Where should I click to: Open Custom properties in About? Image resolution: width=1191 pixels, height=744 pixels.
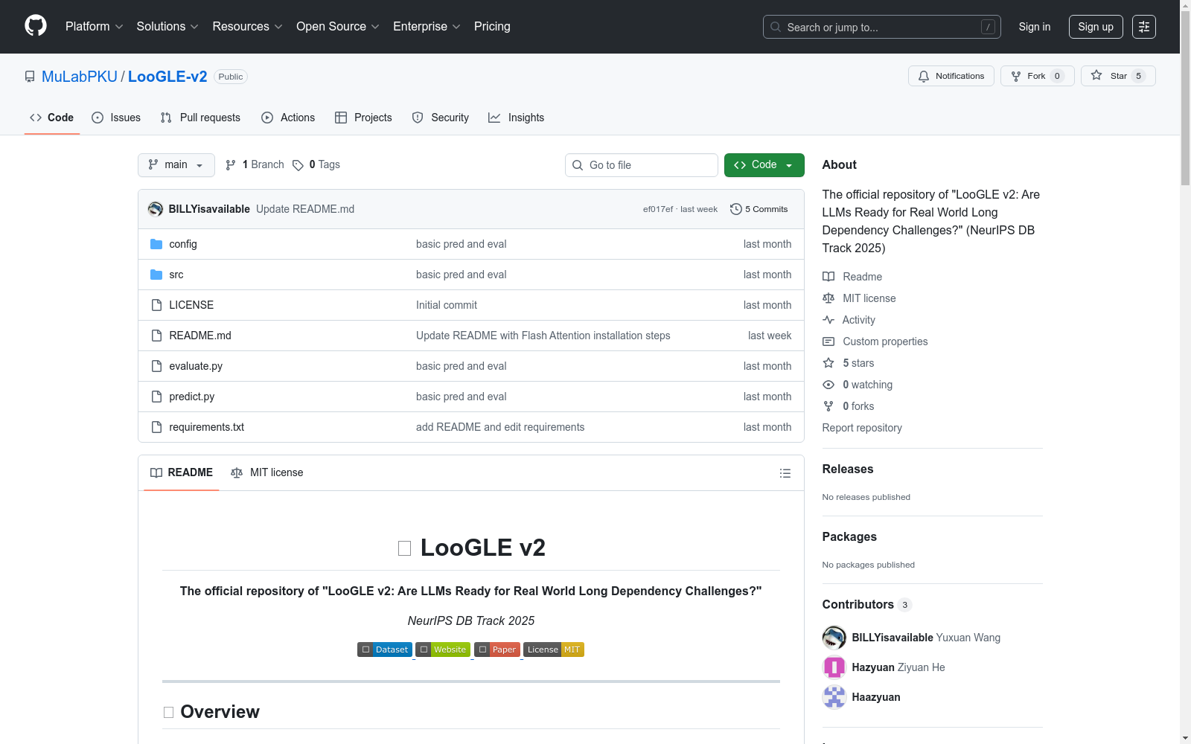[x=875, y=341]
